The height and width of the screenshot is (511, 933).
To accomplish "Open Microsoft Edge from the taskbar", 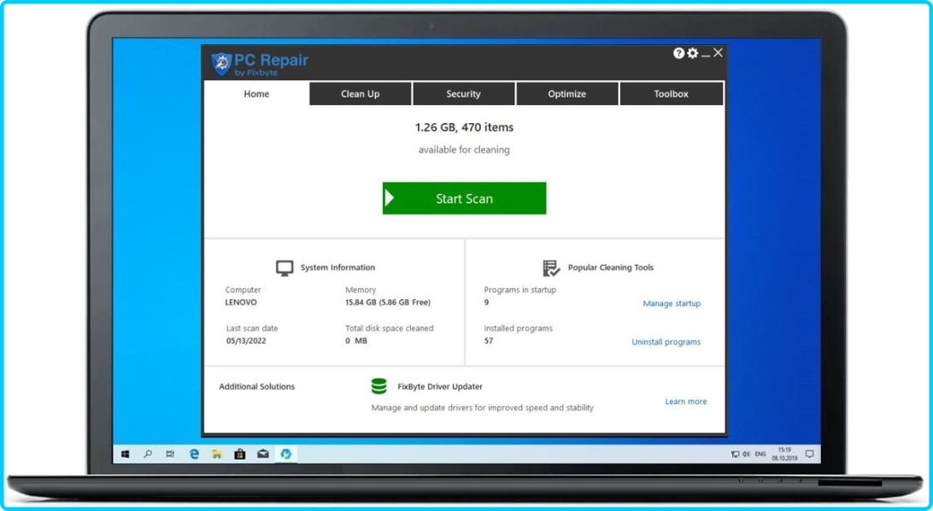I will point(194,454).
